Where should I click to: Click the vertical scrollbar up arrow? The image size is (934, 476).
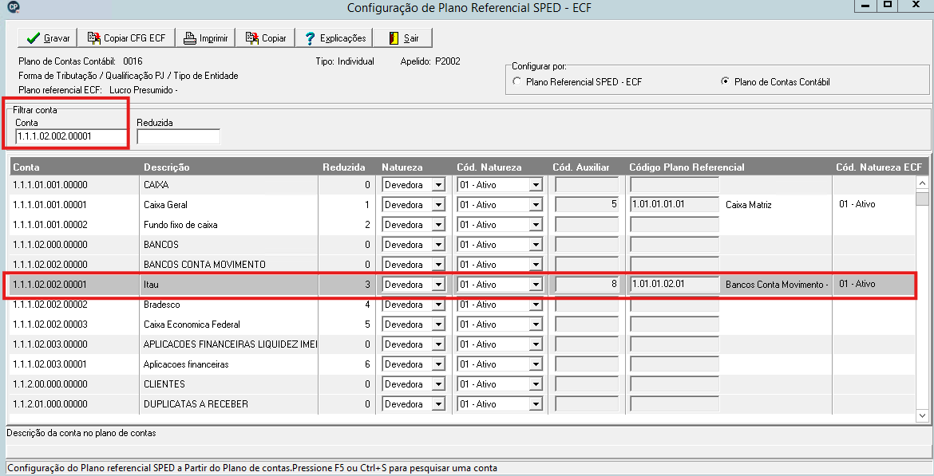click(x=922, y=184)
